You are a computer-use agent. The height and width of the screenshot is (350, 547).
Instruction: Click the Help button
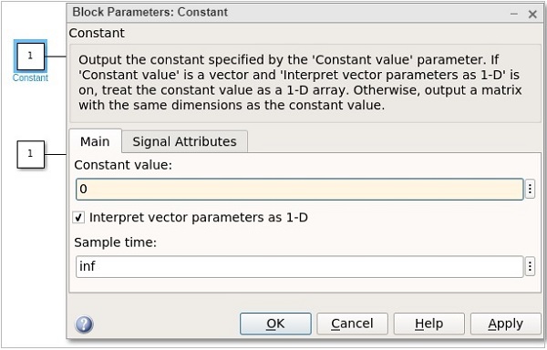429,324
